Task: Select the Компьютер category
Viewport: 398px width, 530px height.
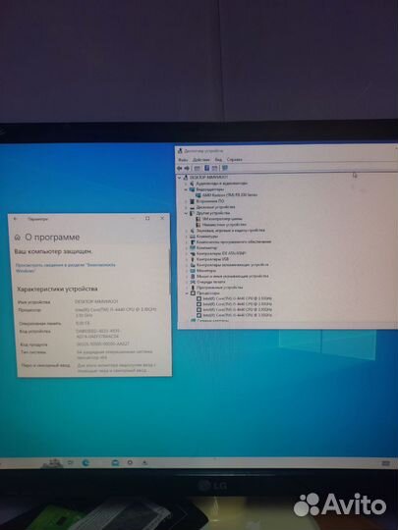Action: click(206, 247)
